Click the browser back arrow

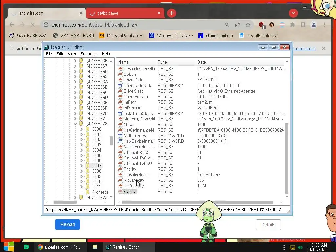(x=12, y=25)
